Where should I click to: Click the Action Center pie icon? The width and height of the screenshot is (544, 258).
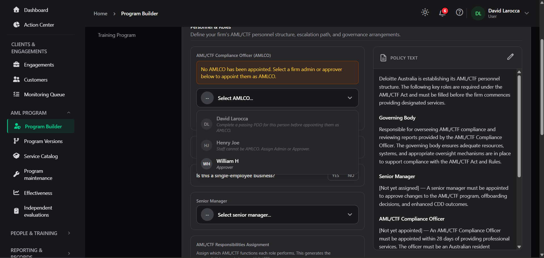(16, 25)
